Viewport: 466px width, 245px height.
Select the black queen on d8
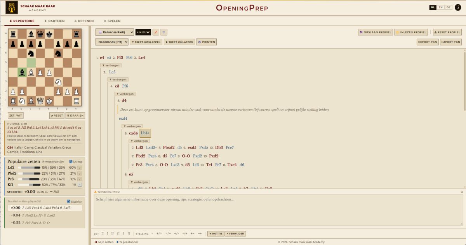(40, 34)
